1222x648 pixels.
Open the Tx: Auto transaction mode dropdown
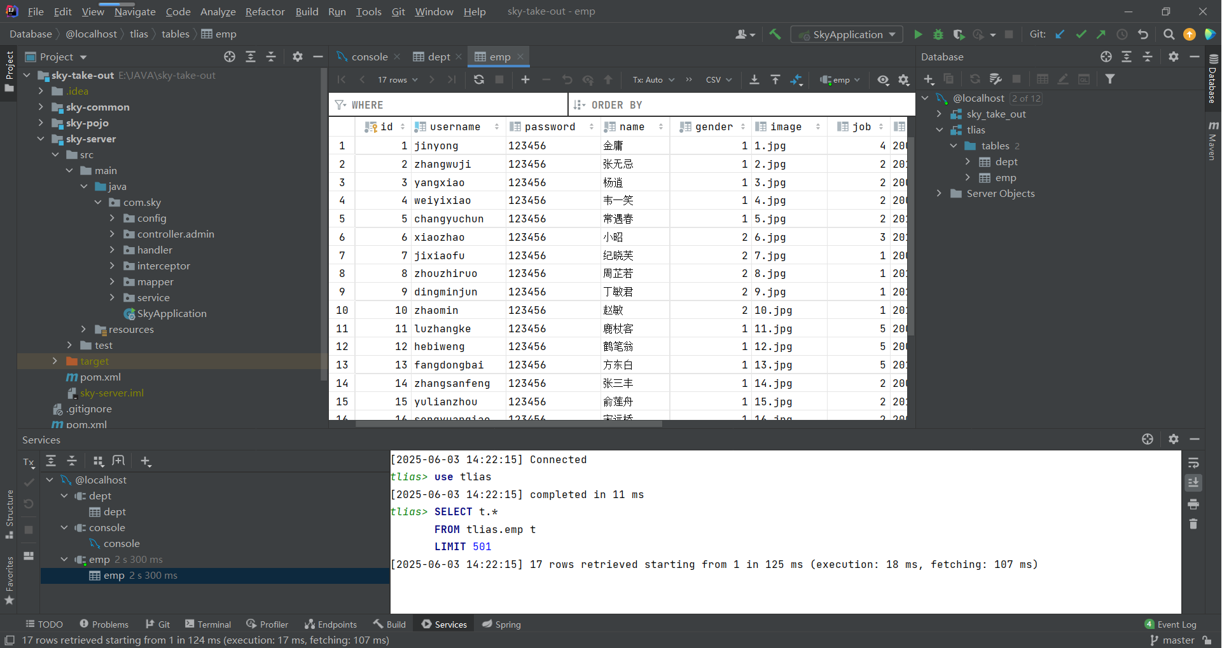(x=653, y=79)
